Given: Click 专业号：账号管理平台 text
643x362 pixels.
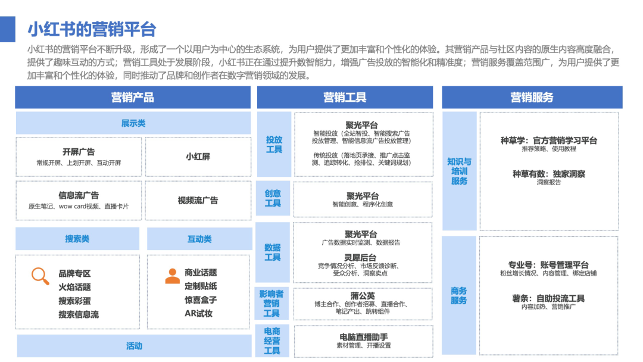Looking at the screenshot, I should pyautogui.click(x=548, y=265).
